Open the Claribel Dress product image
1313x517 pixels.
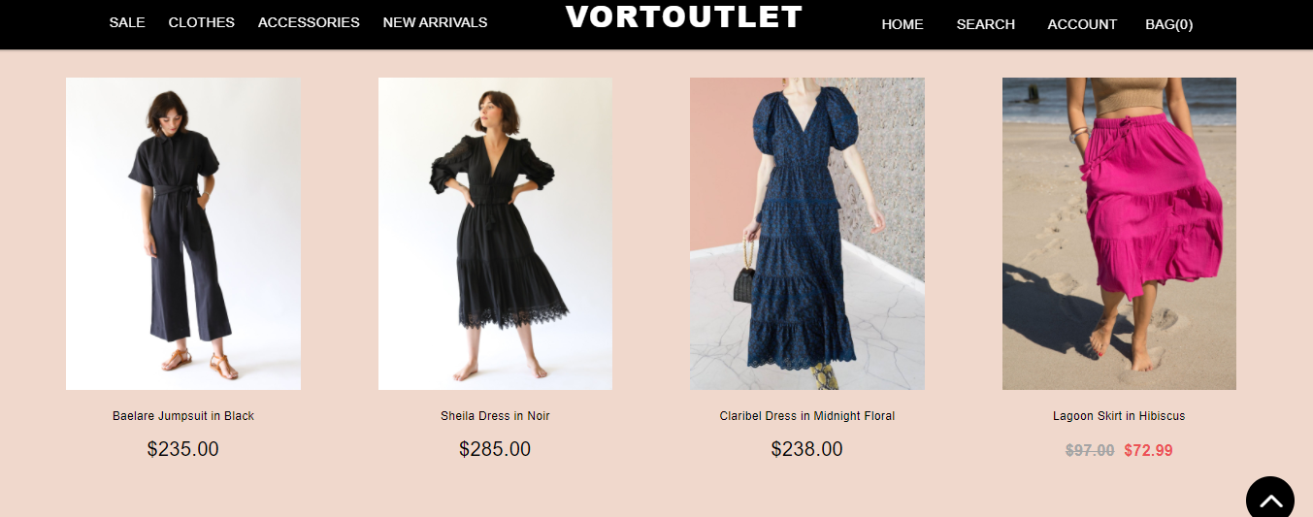807,234
